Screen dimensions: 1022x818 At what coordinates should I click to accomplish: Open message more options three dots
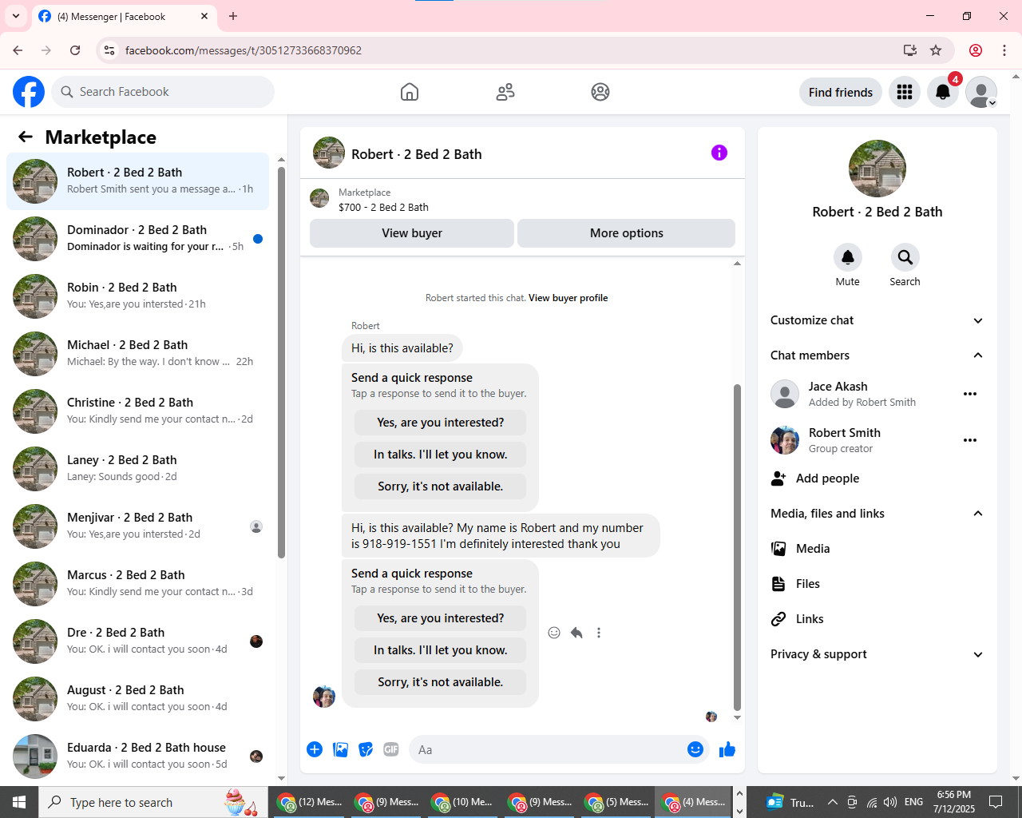point(599,633)
